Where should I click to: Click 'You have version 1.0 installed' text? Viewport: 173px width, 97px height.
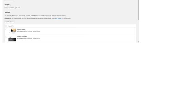pos(25,39)
